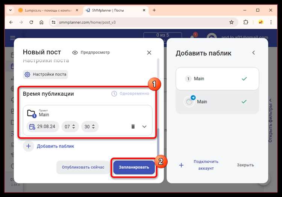Click Подключить аккаунт link
Viewport: 282px width, 197px height.
(x=206, y=165)
